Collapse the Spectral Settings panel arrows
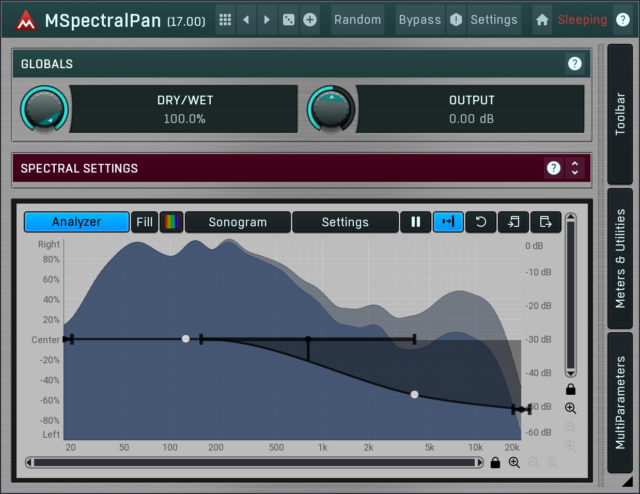640x494 pixels. (x=575, y=168)
